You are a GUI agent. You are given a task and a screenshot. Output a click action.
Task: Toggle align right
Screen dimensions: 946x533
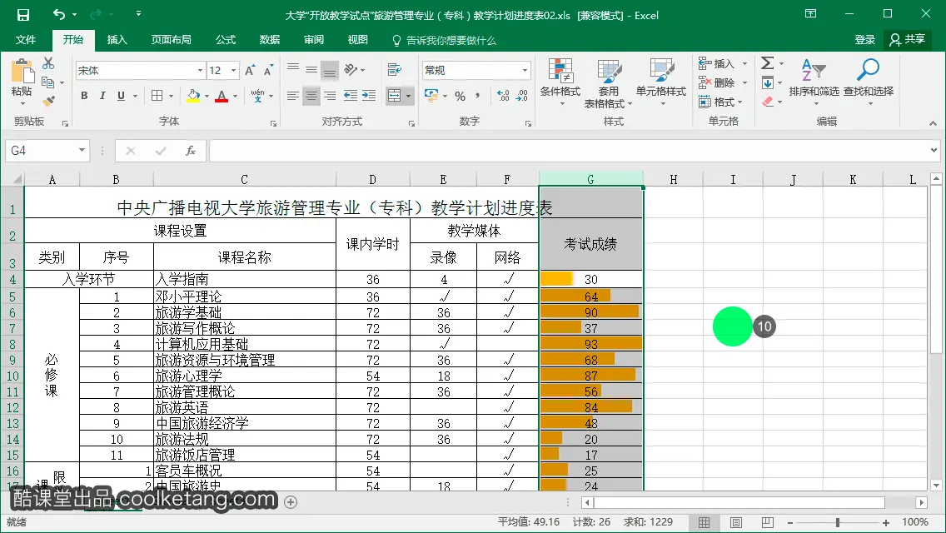[330, 96]
